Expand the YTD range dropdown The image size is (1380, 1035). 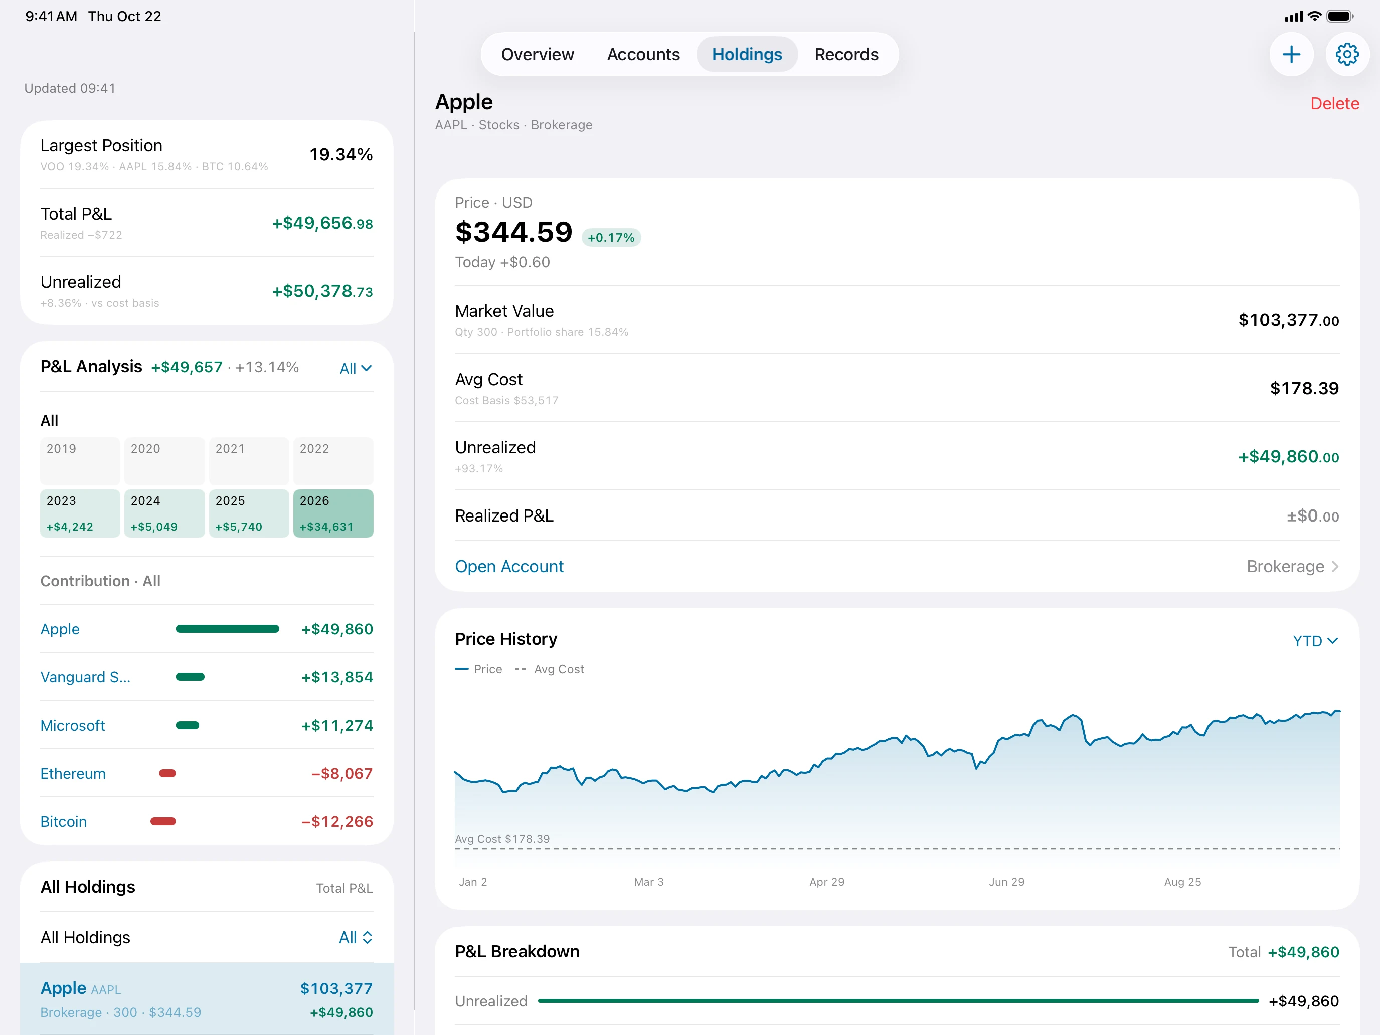(x=1315, y=641)
